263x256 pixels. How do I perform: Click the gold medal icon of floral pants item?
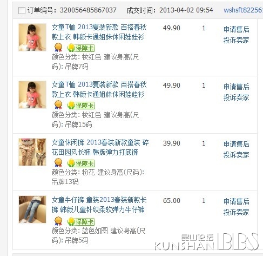coord(58,163)
